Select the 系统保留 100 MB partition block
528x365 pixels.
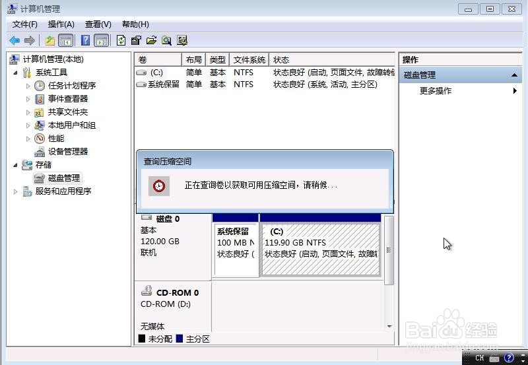click(x=236, y=249)
